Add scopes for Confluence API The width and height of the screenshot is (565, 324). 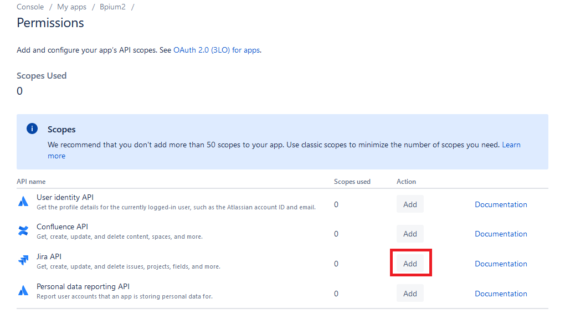410,234
